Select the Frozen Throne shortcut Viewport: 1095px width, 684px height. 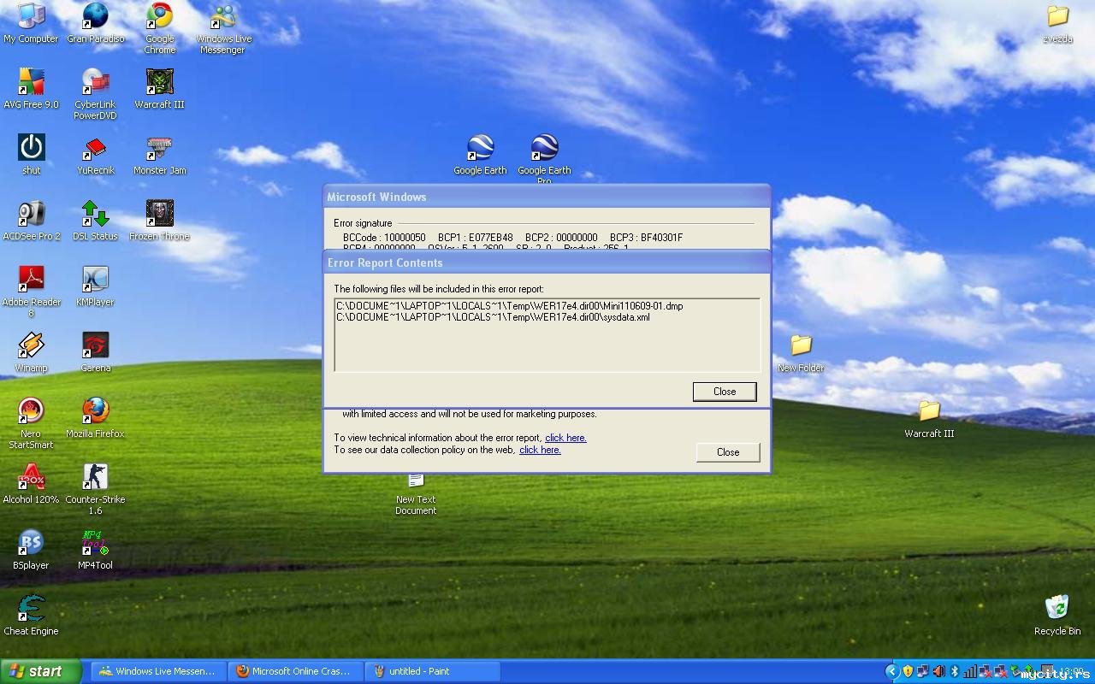[x=159, y=220]
